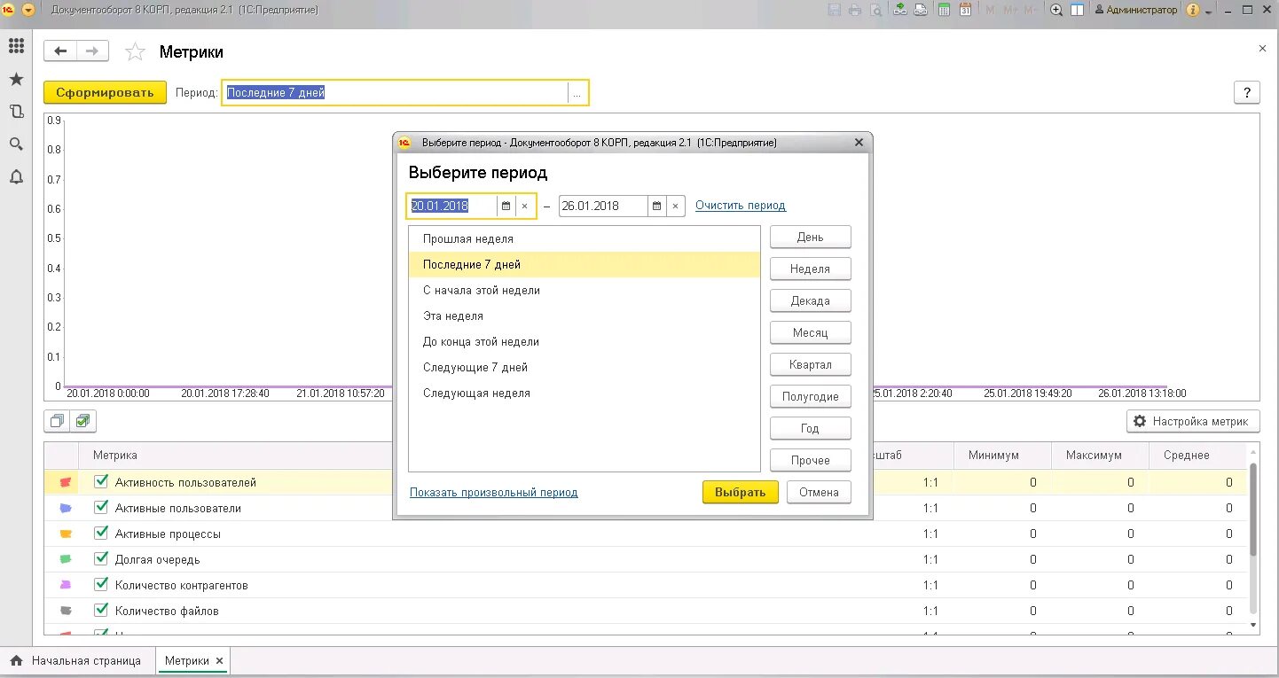Screen dimensions: 1279x678
Task: Click the go-to-link icon in title bar
Action: coord(921,10)
